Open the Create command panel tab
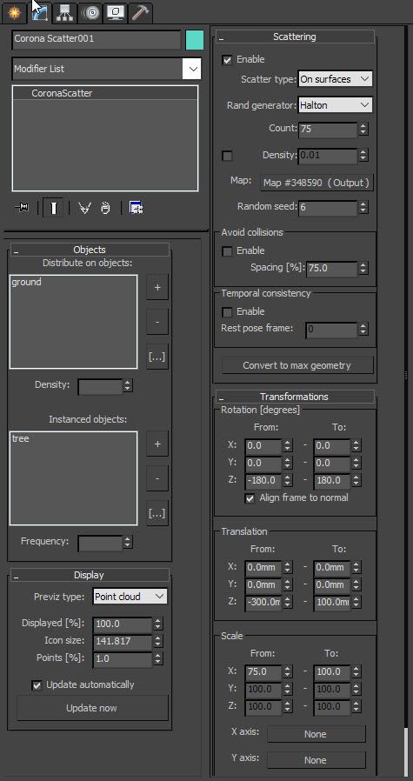The height and width of the screenshot is (781, 413). coord(14,13)
